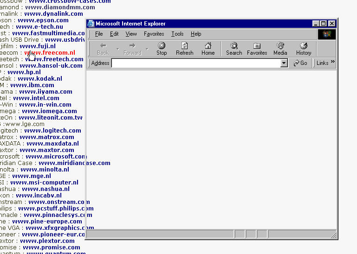Viewport: 357px width, 254px height.
Task: Open the Help menu
Action: pyautogui.click(x=196, y=34)
